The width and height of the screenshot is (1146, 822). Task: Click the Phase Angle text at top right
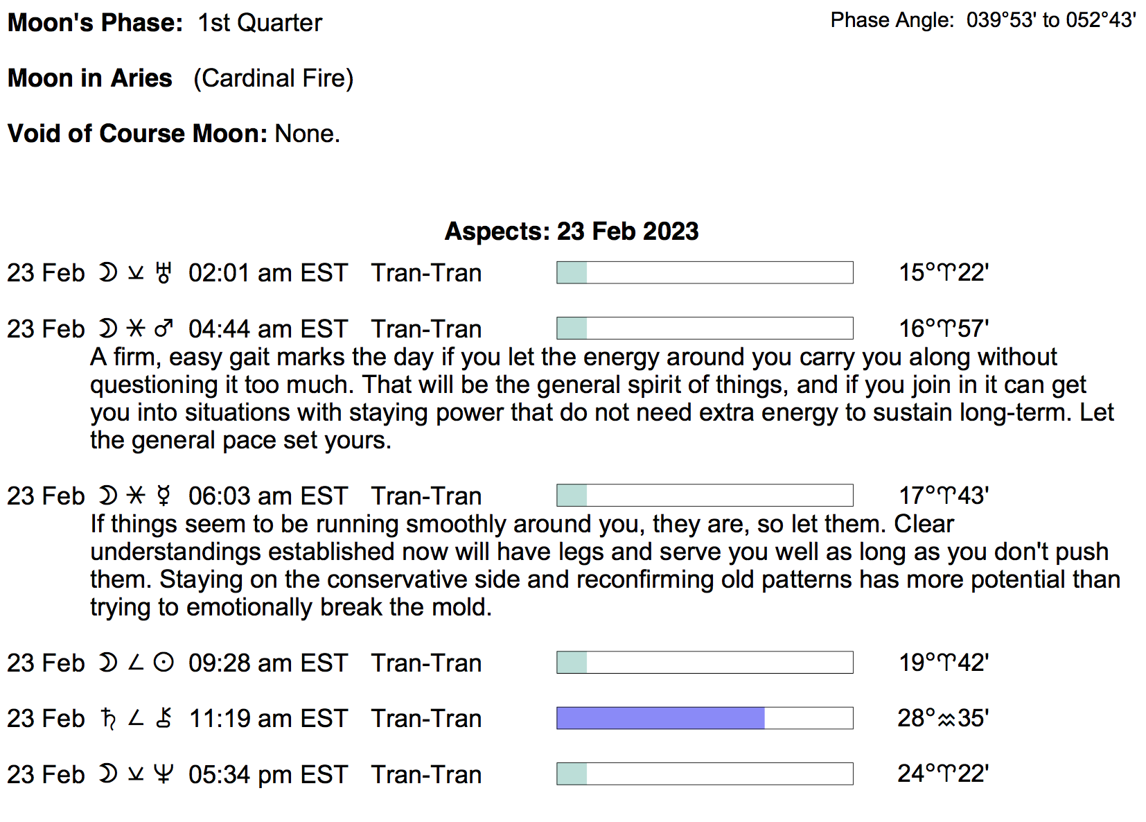(x=982, y=20)
